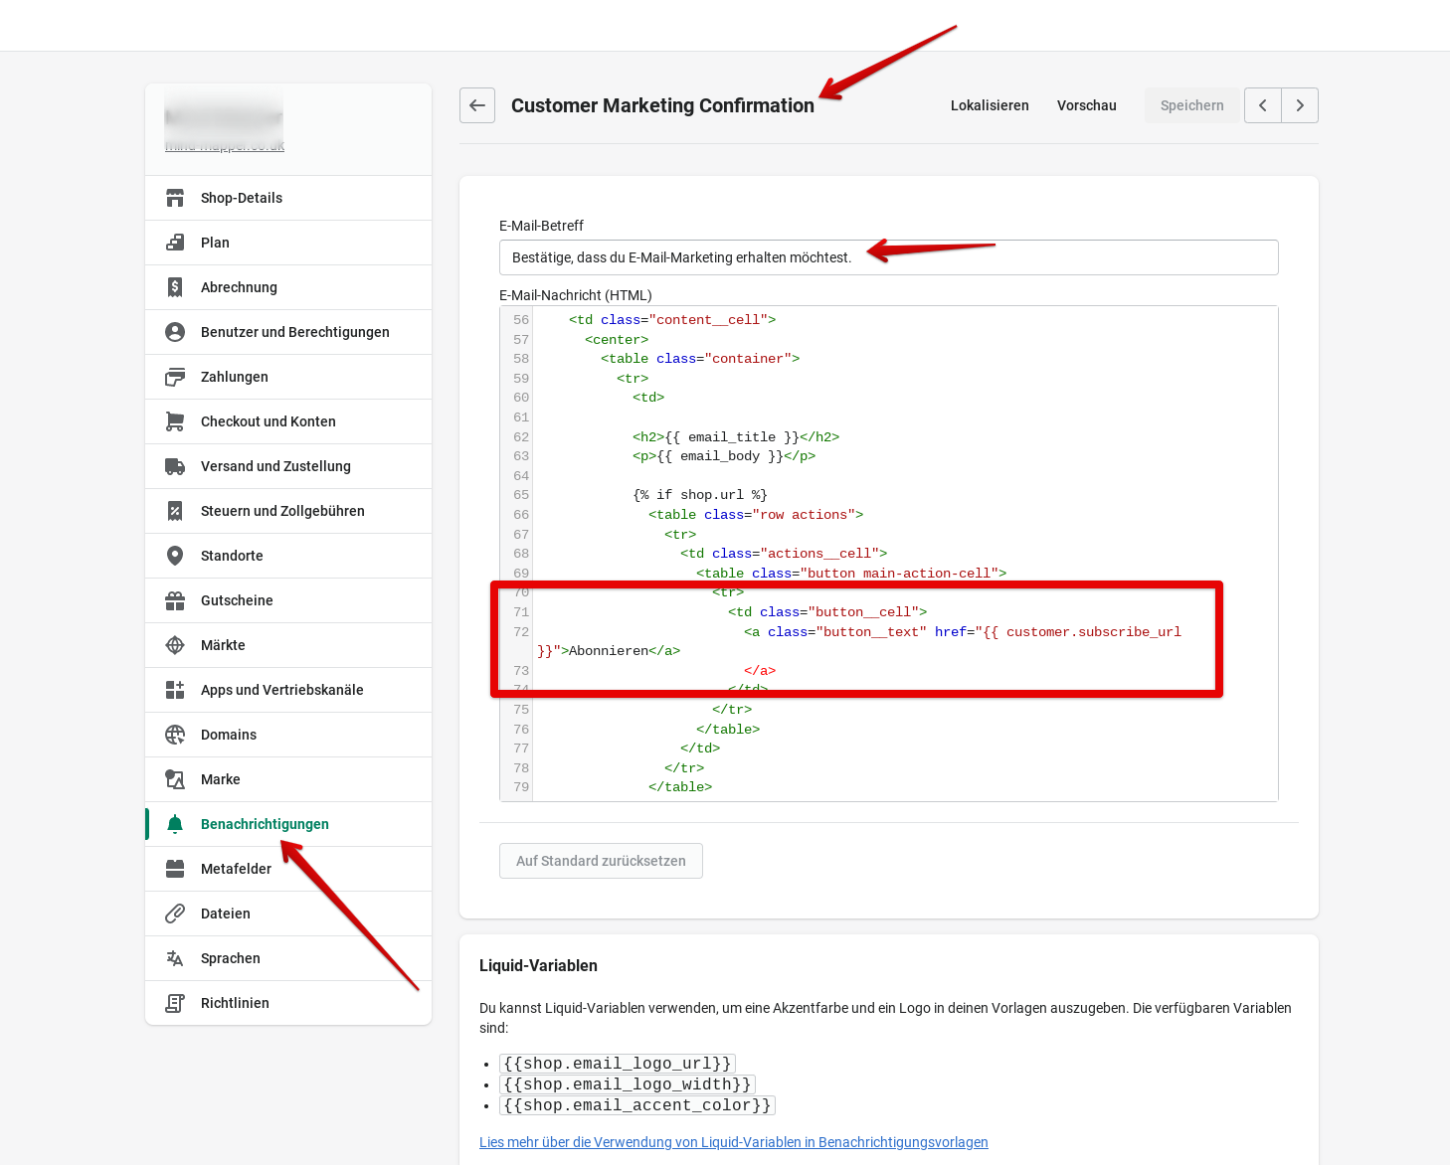1450x1165 pixels.
Task: Open Metafelder from the sidebar
Action: (x=236, y=869)
